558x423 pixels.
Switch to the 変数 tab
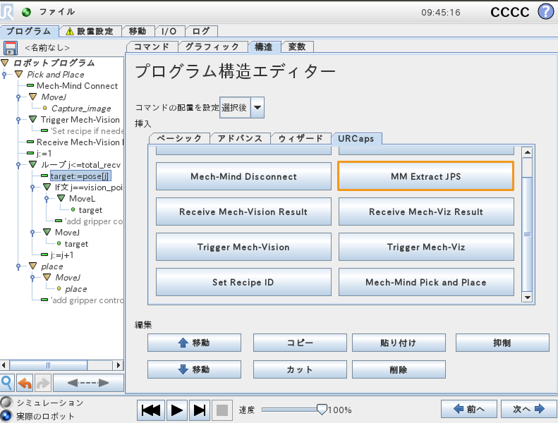point(297,47)
